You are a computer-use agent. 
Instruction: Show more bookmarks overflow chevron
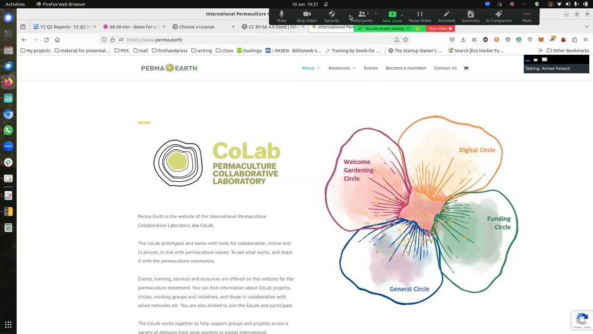pyautogui.click(x=540, y=51)
